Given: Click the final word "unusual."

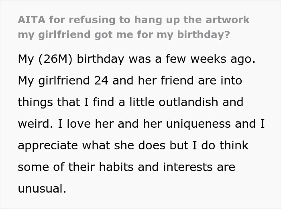Looking at the screenshot, I should [42, 189].
